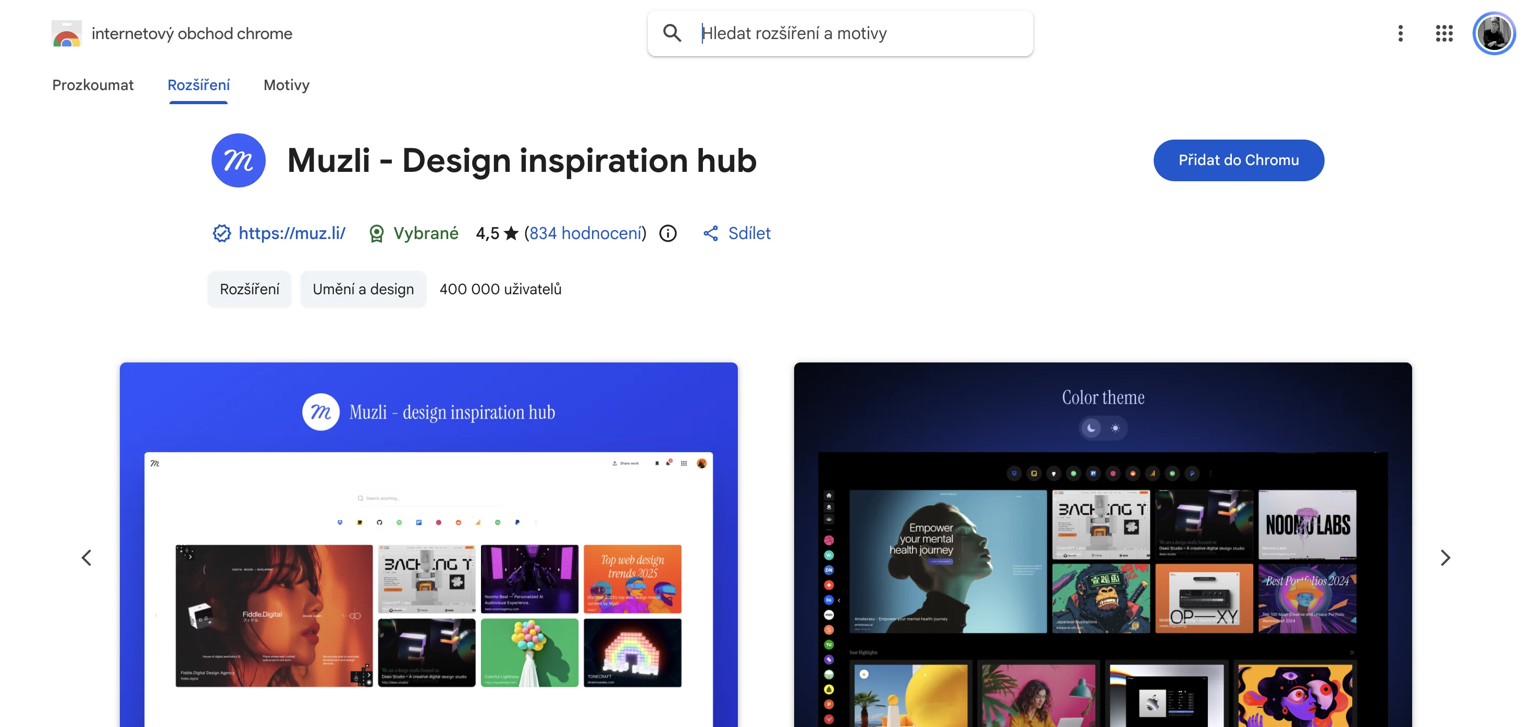This screenshot has width=1532, height=727.
Task: Click Přidat do Chromu button
Action: tap(1239, 160)
